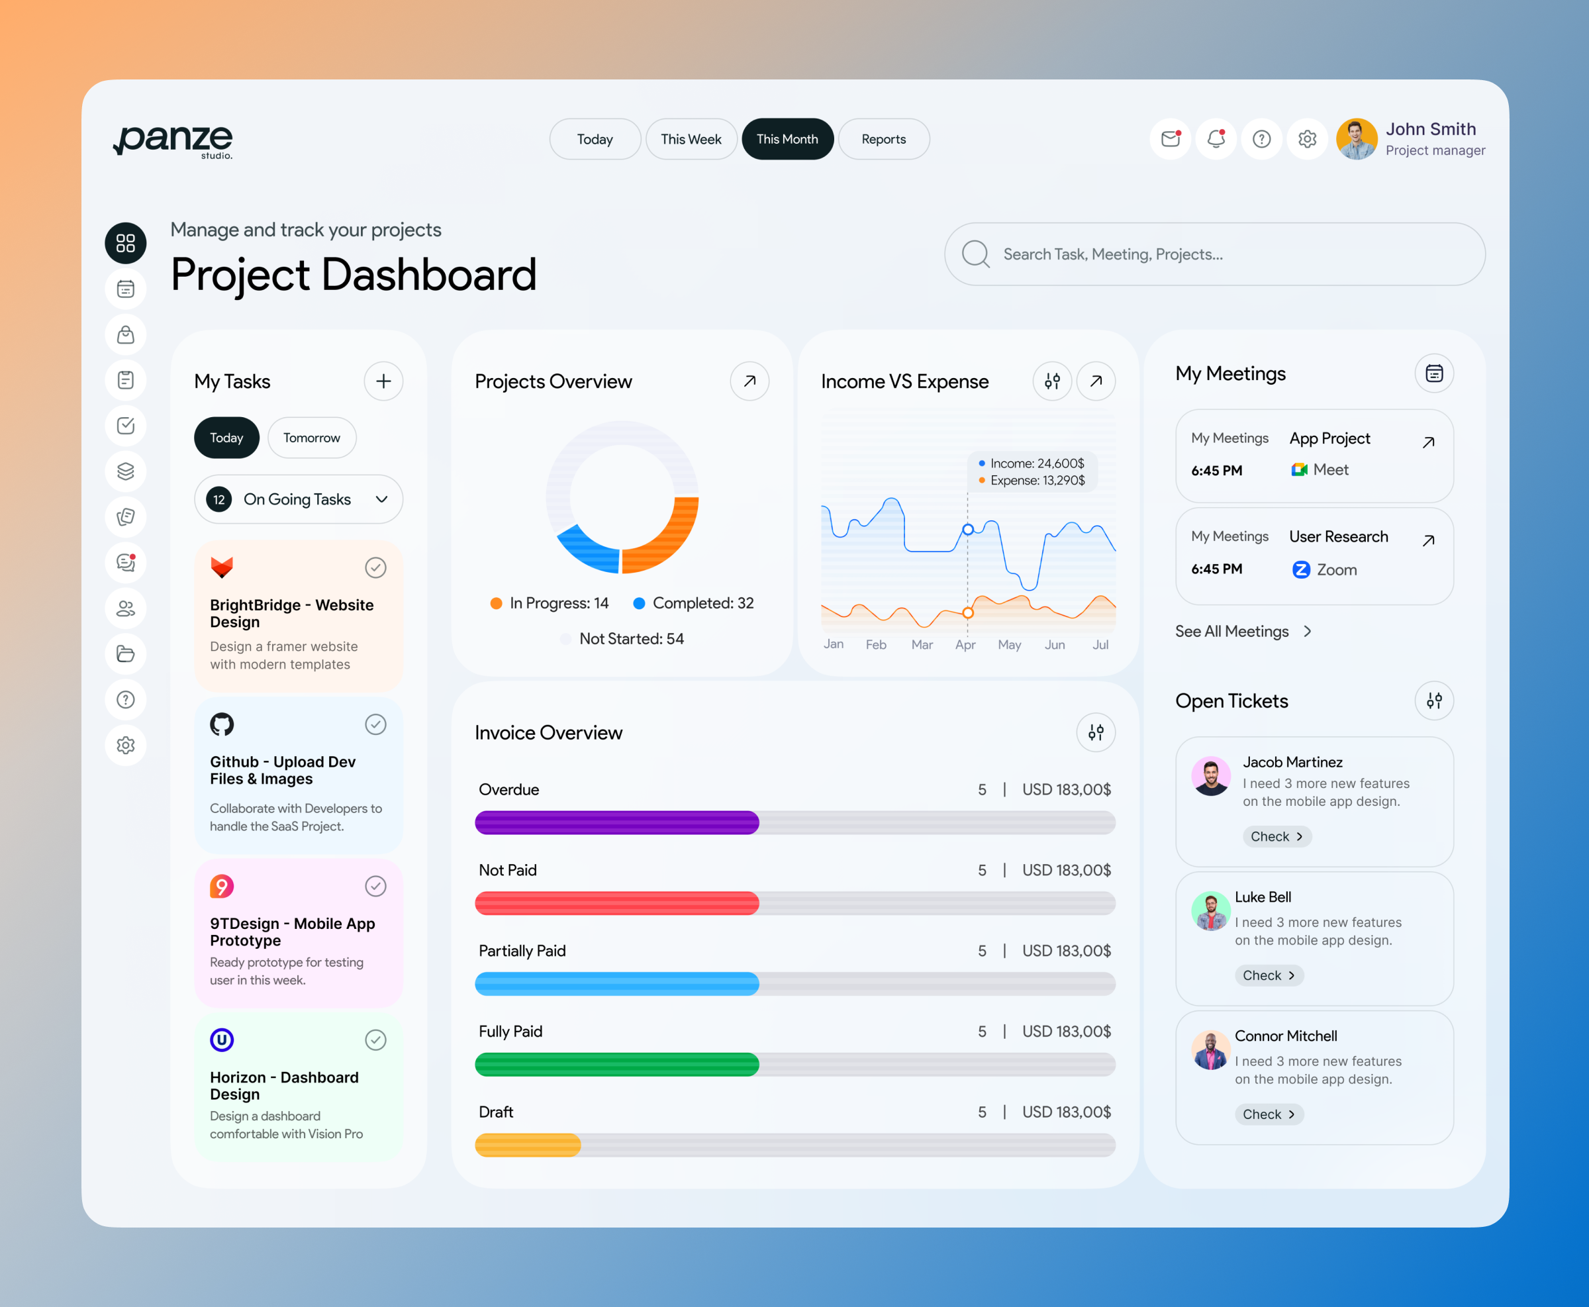Select the Tomorrow tab in My Tasks
The height and width of the screenshot is (1307, 1589).
311,438
